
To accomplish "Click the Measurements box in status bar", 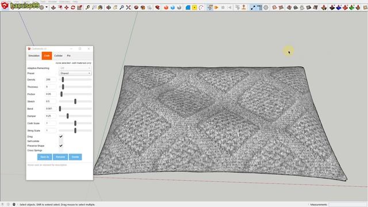I will pyautogui.click(x=348, y=205).
